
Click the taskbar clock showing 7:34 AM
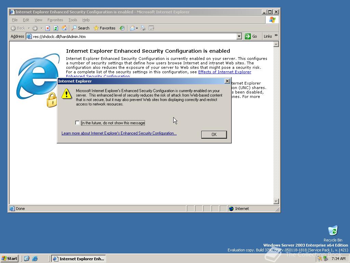click(338, 259)
